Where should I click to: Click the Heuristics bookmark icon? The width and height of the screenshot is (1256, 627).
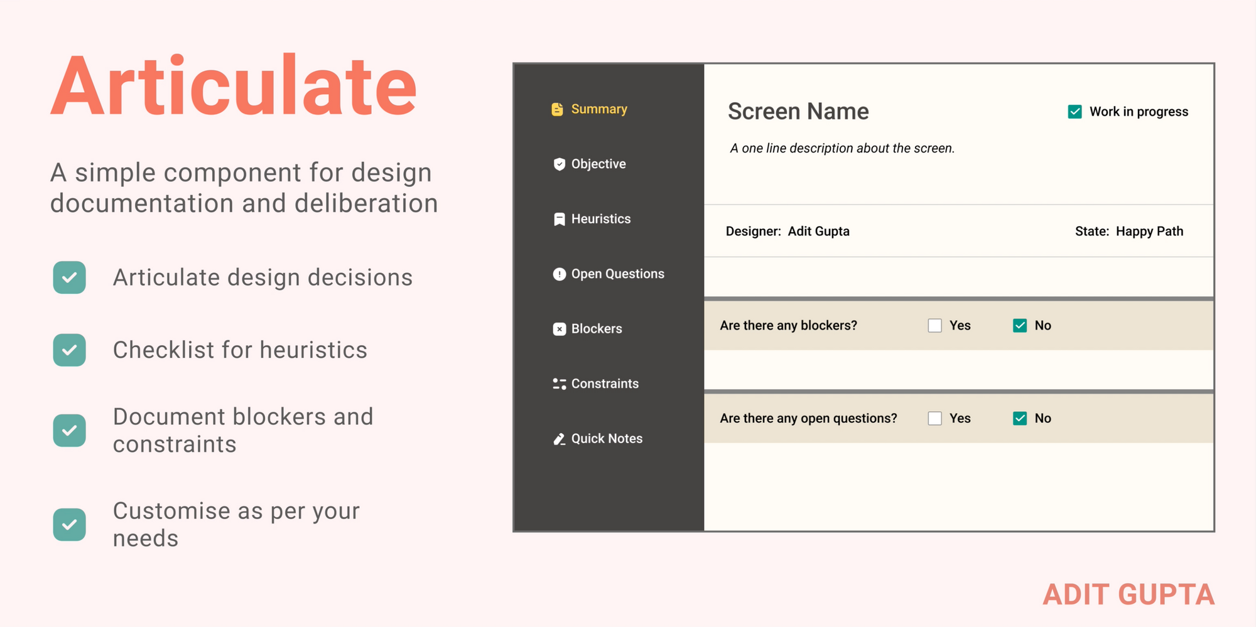coord(559,219)
